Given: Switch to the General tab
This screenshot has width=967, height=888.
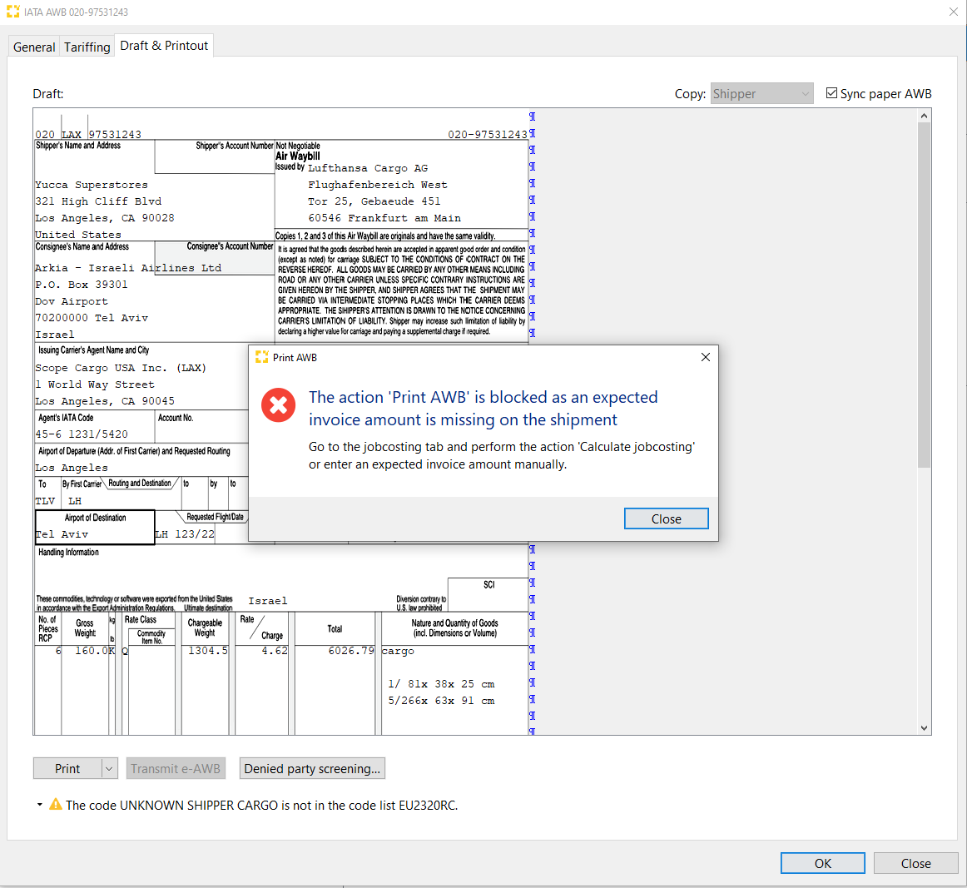Looking at the screenshot, I should click(x=33, y=47).
